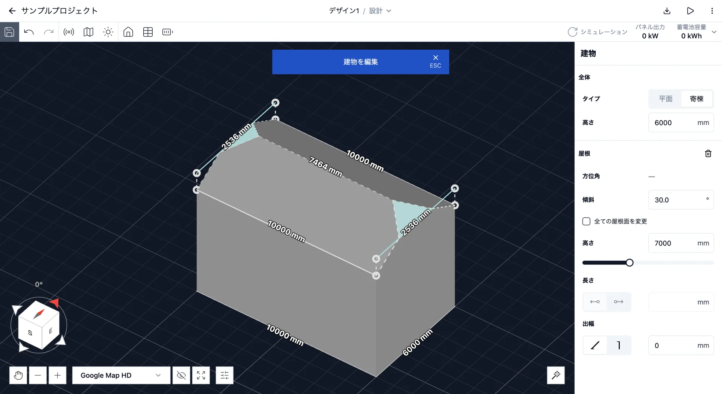This screenshot has width=722, height=394.
Task: Open the three-dot more menu
Action: coord(712,11)
